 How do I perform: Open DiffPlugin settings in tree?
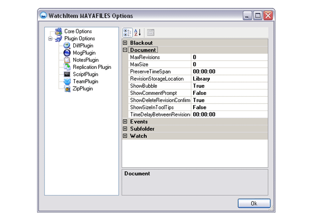coord(83,46)
